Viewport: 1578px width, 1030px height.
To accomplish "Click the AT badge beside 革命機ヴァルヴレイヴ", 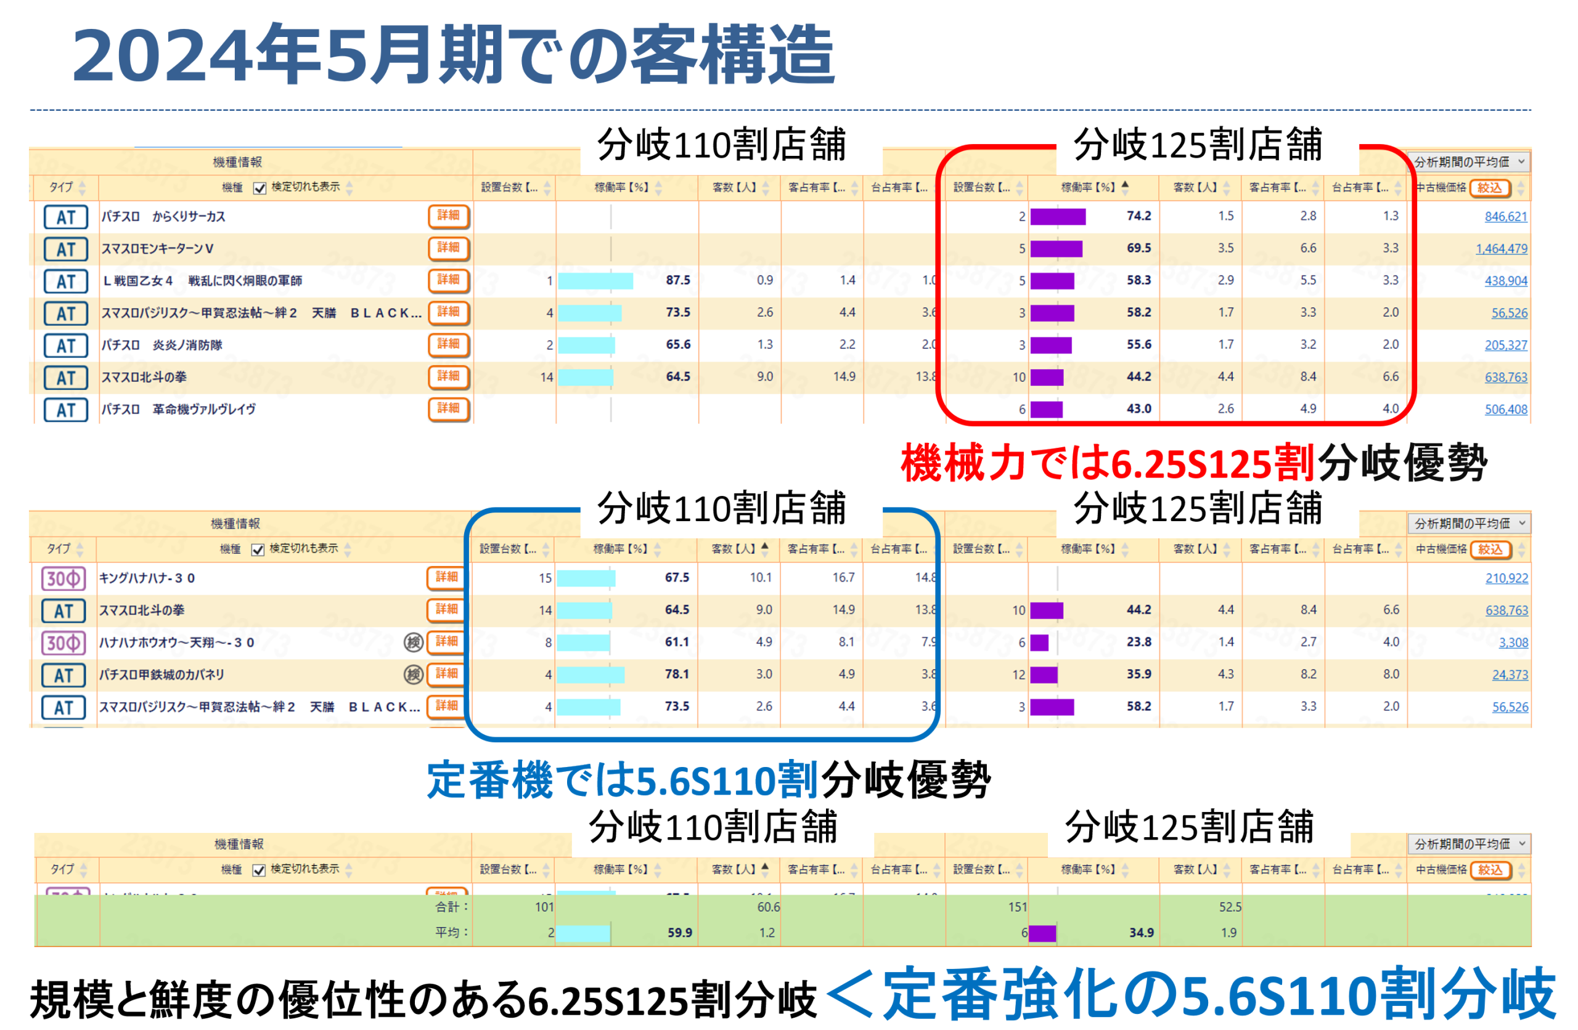I will pyautogui.click(x=65, y=410).
